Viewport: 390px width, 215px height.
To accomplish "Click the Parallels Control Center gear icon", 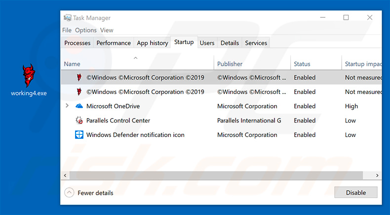I will [x=79, y=120].
